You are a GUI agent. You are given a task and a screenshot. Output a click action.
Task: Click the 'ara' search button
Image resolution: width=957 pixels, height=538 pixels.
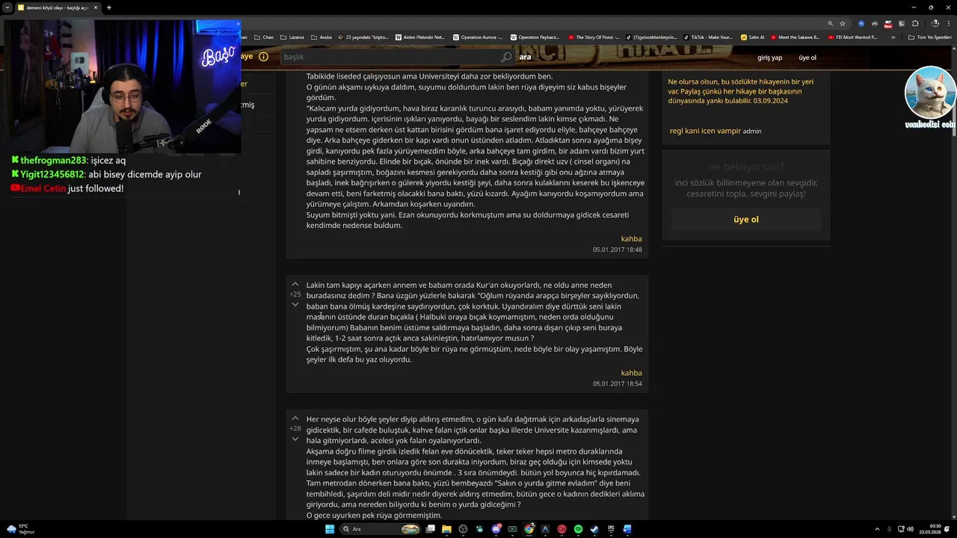(525, 57)
